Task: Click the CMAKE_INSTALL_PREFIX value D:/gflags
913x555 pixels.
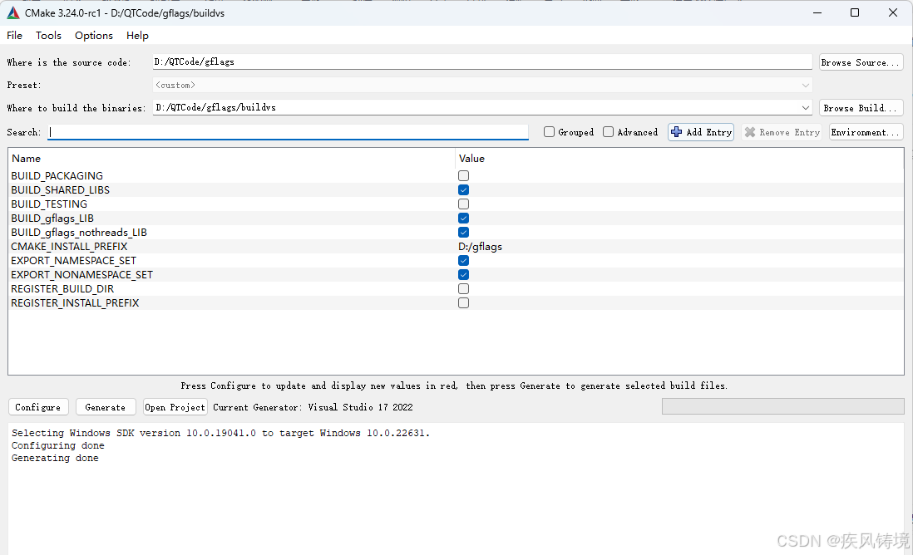Action: 480,247
